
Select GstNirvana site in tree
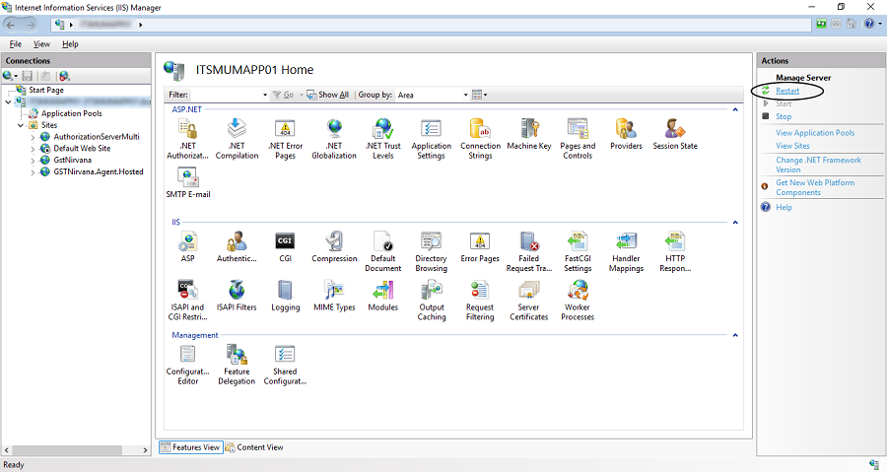[72, 160]
